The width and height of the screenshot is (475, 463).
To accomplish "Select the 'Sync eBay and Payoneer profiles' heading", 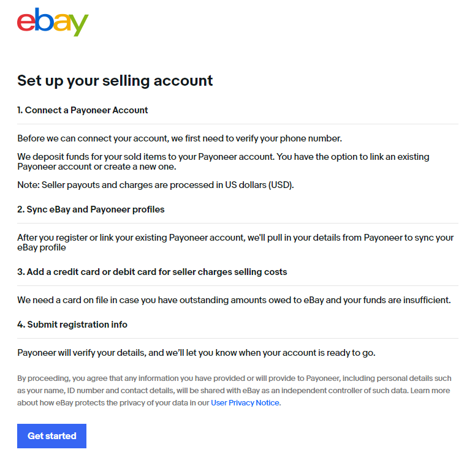I will click(x=91, y=209).
